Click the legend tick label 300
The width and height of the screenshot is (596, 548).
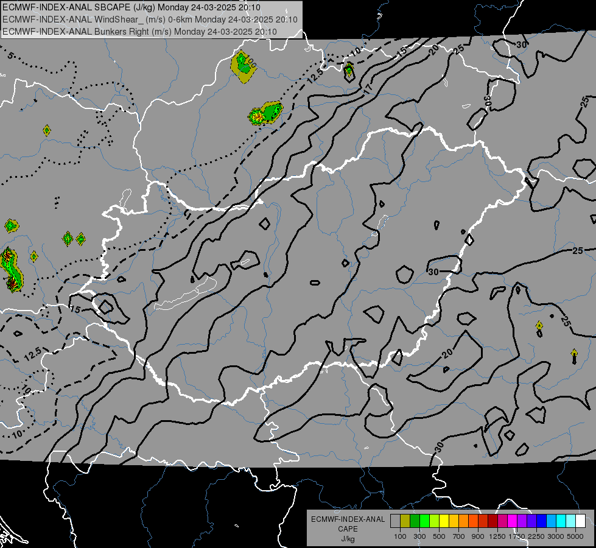coord(419,536)
